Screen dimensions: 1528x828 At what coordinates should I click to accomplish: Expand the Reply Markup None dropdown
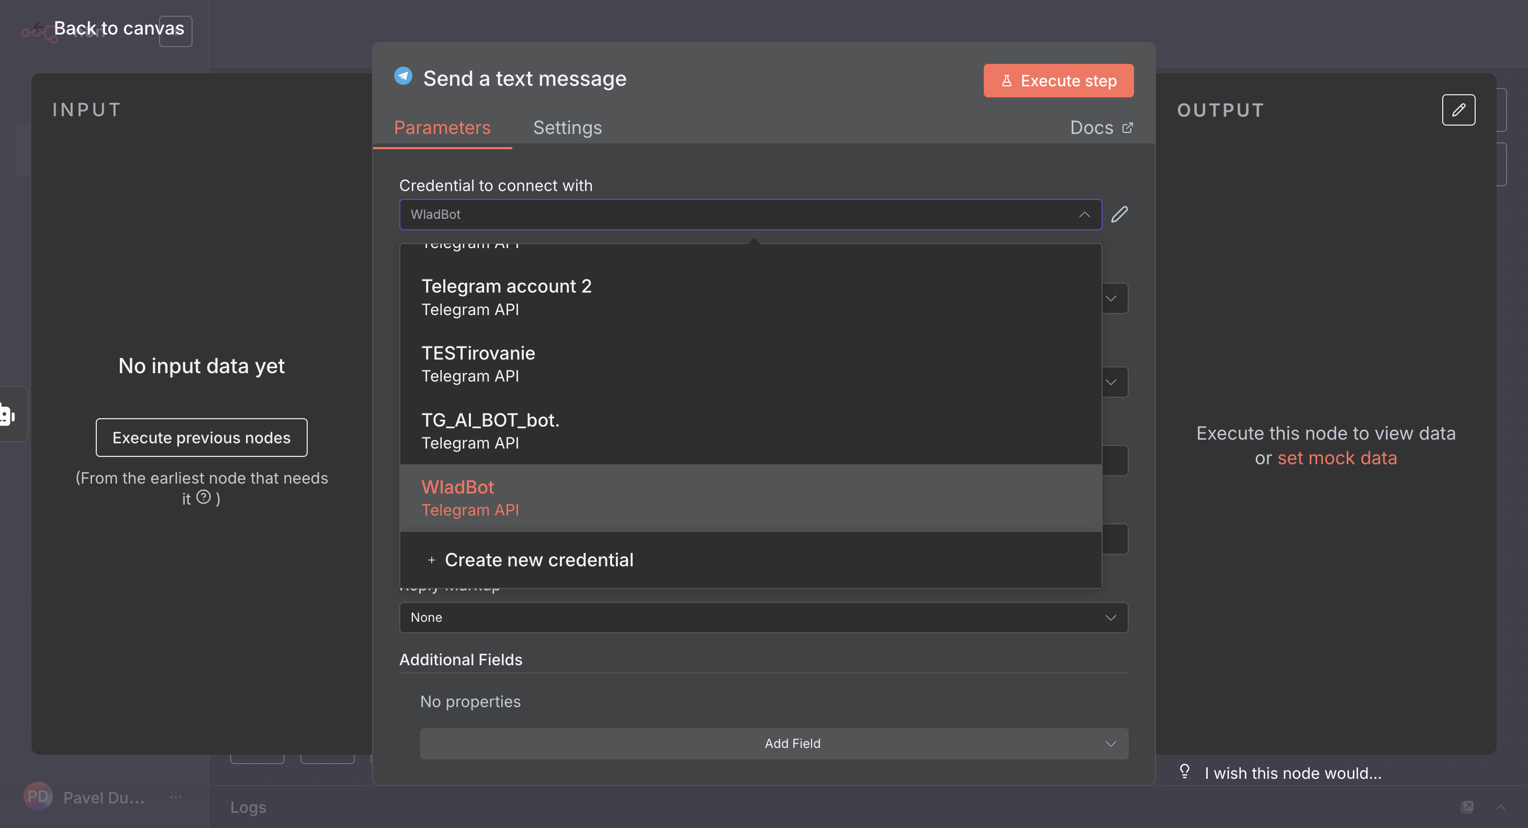763,618
